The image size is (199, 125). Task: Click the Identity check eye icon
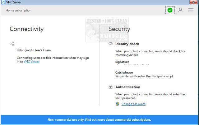point(110,44)
